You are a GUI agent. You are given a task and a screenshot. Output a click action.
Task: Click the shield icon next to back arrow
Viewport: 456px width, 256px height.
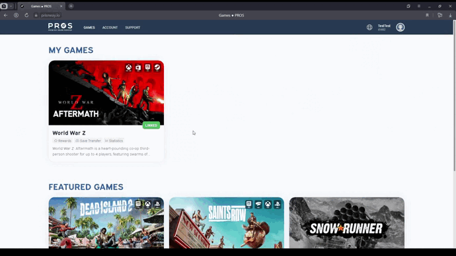tap(16, 15)
